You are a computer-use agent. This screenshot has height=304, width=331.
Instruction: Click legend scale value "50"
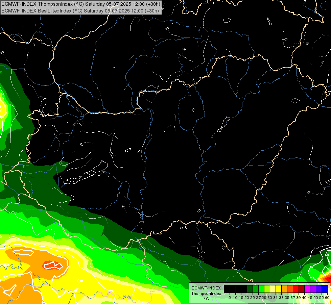316,298
